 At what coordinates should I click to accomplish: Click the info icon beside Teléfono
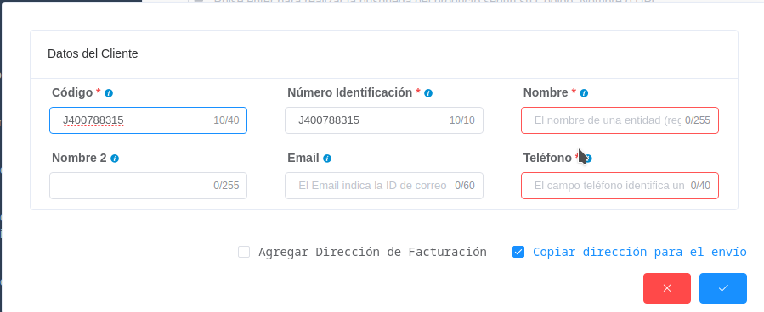pyautogui.click(x=588, y=159)
